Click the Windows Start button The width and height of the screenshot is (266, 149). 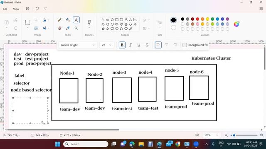tap(58, 144)
